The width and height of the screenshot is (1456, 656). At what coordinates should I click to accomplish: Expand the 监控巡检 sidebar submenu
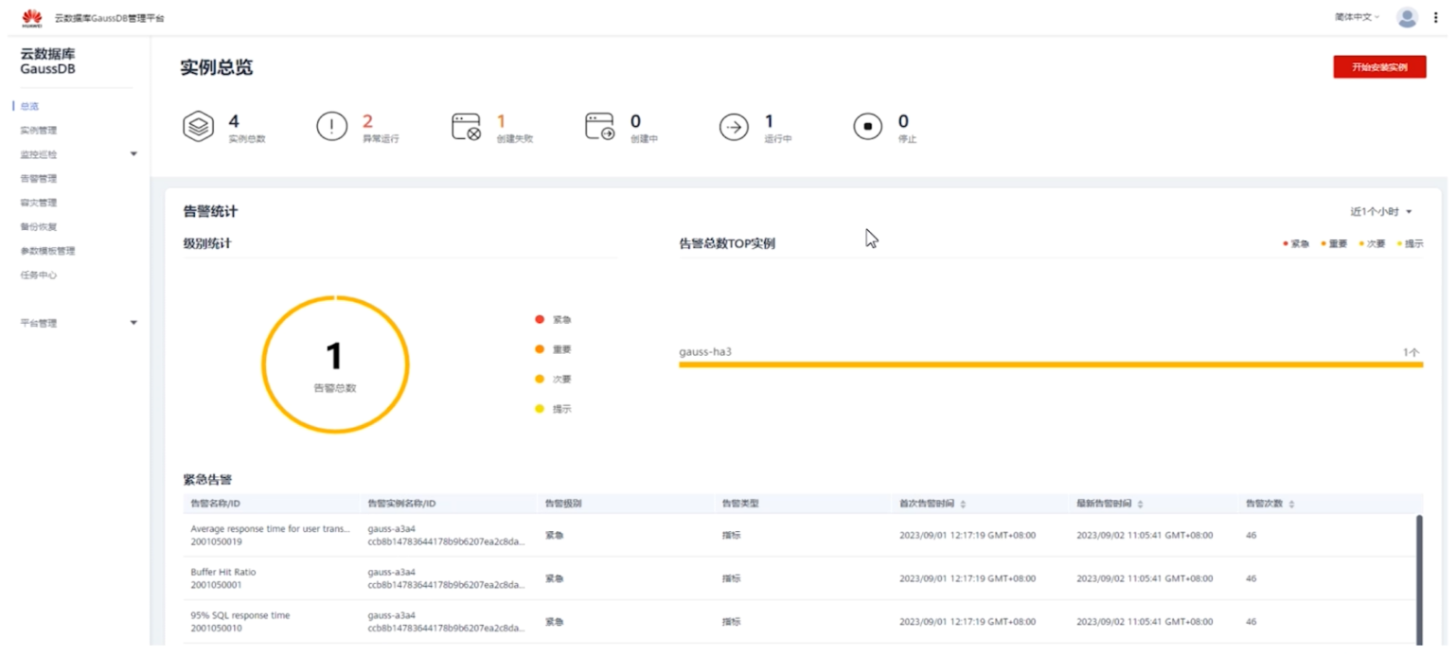133,154
